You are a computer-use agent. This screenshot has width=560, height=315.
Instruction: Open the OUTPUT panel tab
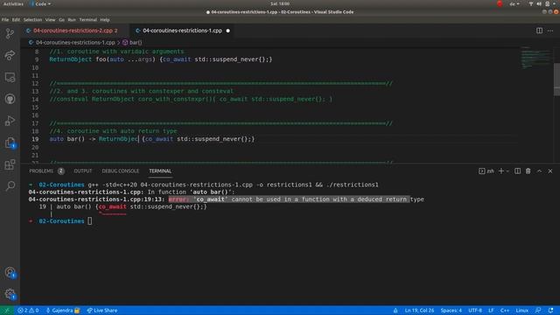pyautogui.click(x=83, y=171)
